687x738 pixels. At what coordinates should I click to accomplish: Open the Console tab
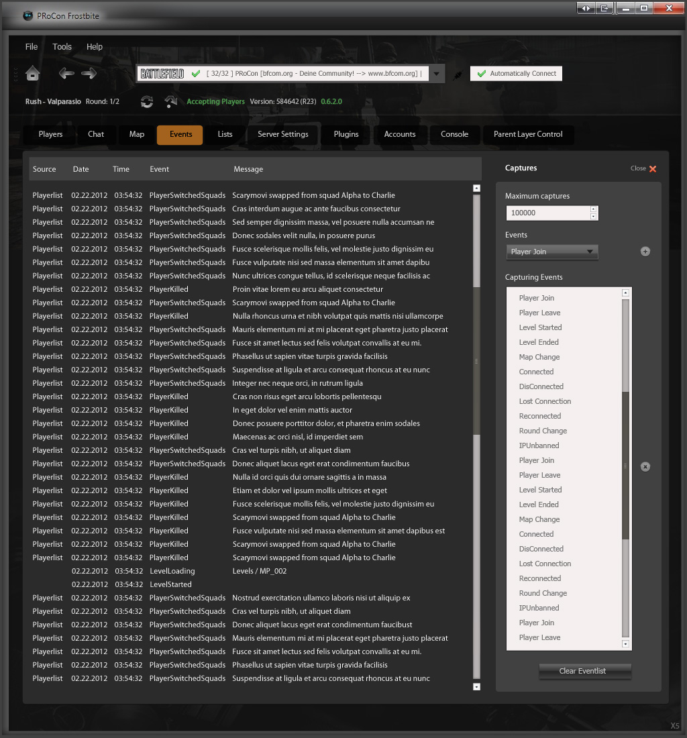455,135
